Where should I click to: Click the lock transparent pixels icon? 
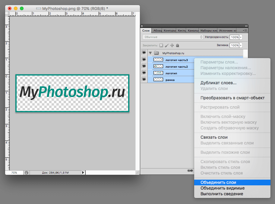tap(161, 45)
